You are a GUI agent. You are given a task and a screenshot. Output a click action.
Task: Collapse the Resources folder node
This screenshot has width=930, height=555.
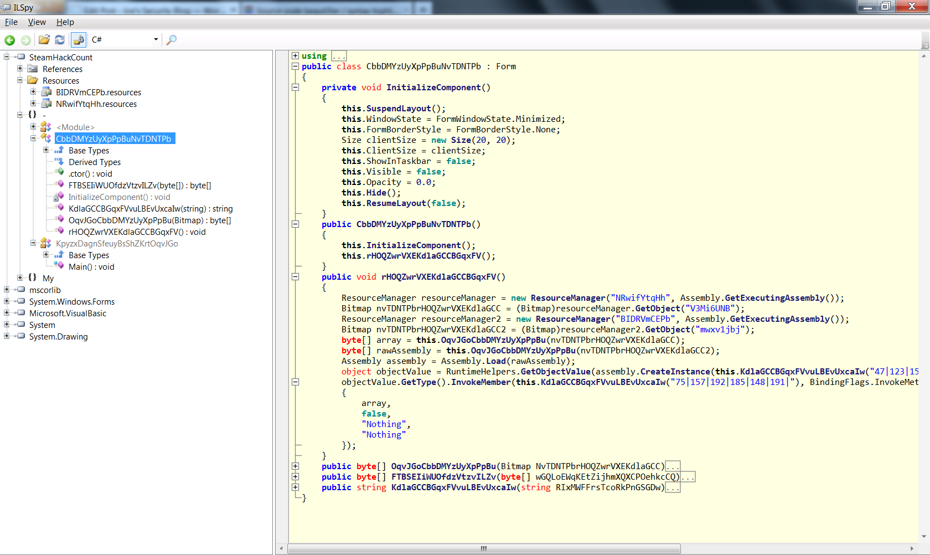click(x=20, y=80)
